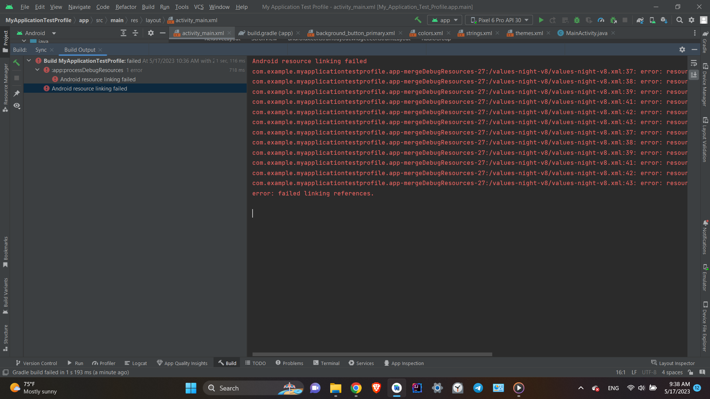The height and width of the screenshot is (399, 710).
Task: Collapse the java folder chevron
Action: [x=24, y=41]
